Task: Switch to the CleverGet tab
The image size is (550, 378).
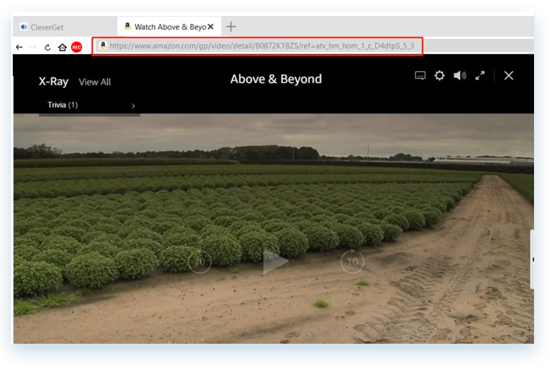Action: pos(65,27)
